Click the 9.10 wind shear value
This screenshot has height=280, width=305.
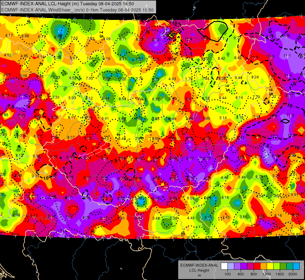click(x=107, y=59)
